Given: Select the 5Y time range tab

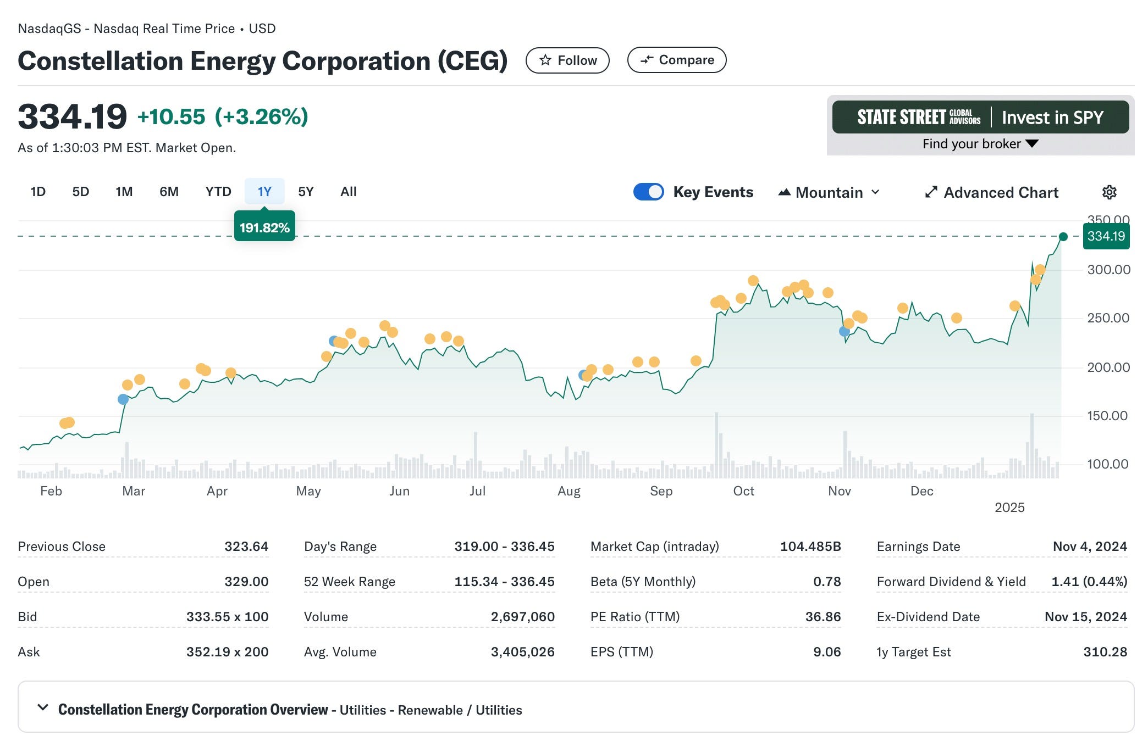Looking at the screenshot, I should [306, 192].
